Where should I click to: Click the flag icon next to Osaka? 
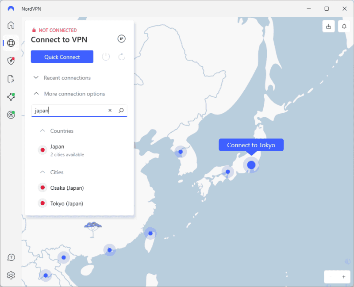[42, 188]
